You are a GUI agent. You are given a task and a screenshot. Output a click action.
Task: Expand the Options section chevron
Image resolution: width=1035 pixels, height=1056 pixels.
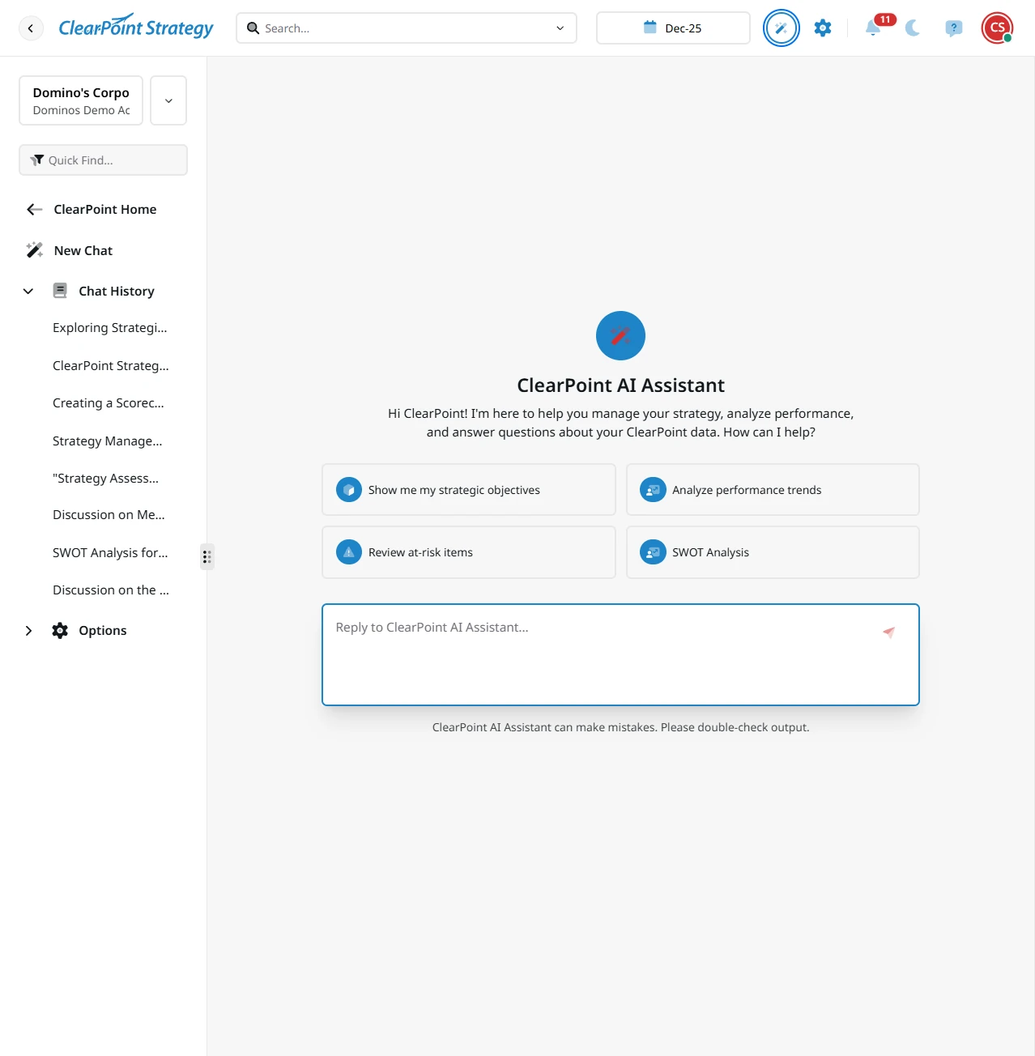[x=28, y=631]
